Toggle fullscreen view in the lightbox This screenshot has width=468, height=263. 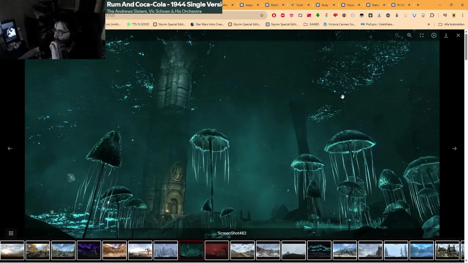[x=422, y=35]
